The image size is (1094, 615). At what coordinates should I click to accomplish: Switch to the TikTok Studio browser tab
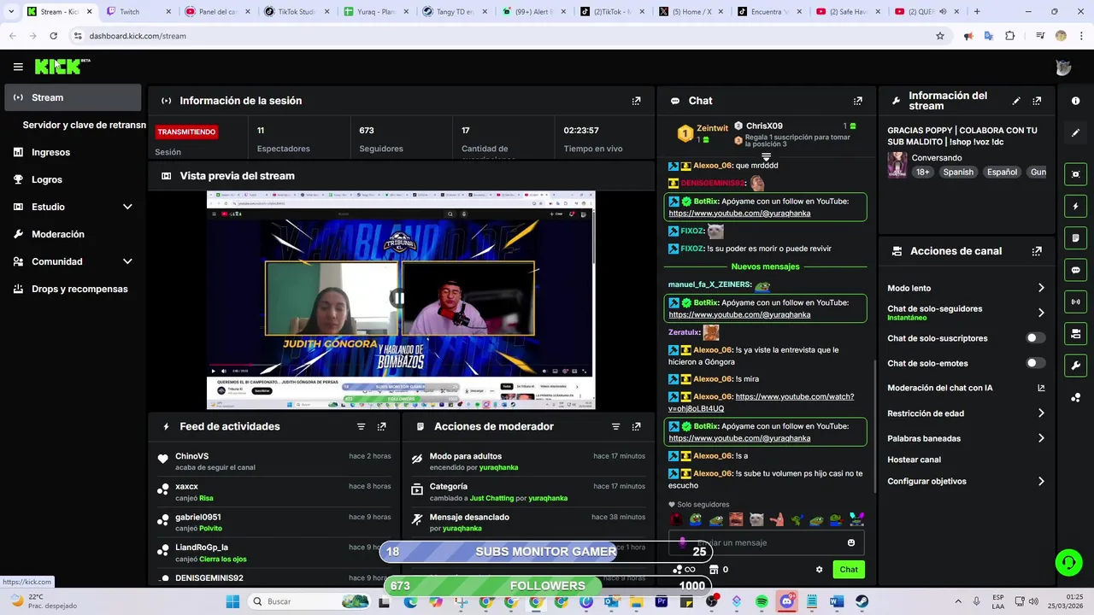pos(295,12)
